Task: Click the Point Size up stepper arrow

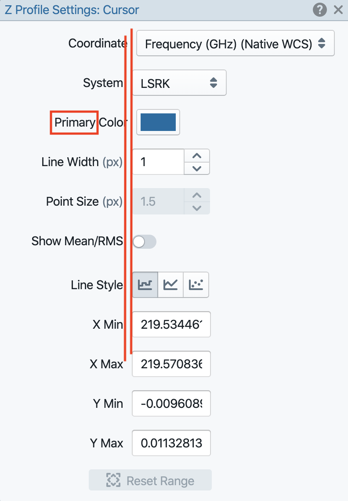Action: pos(196,195)
